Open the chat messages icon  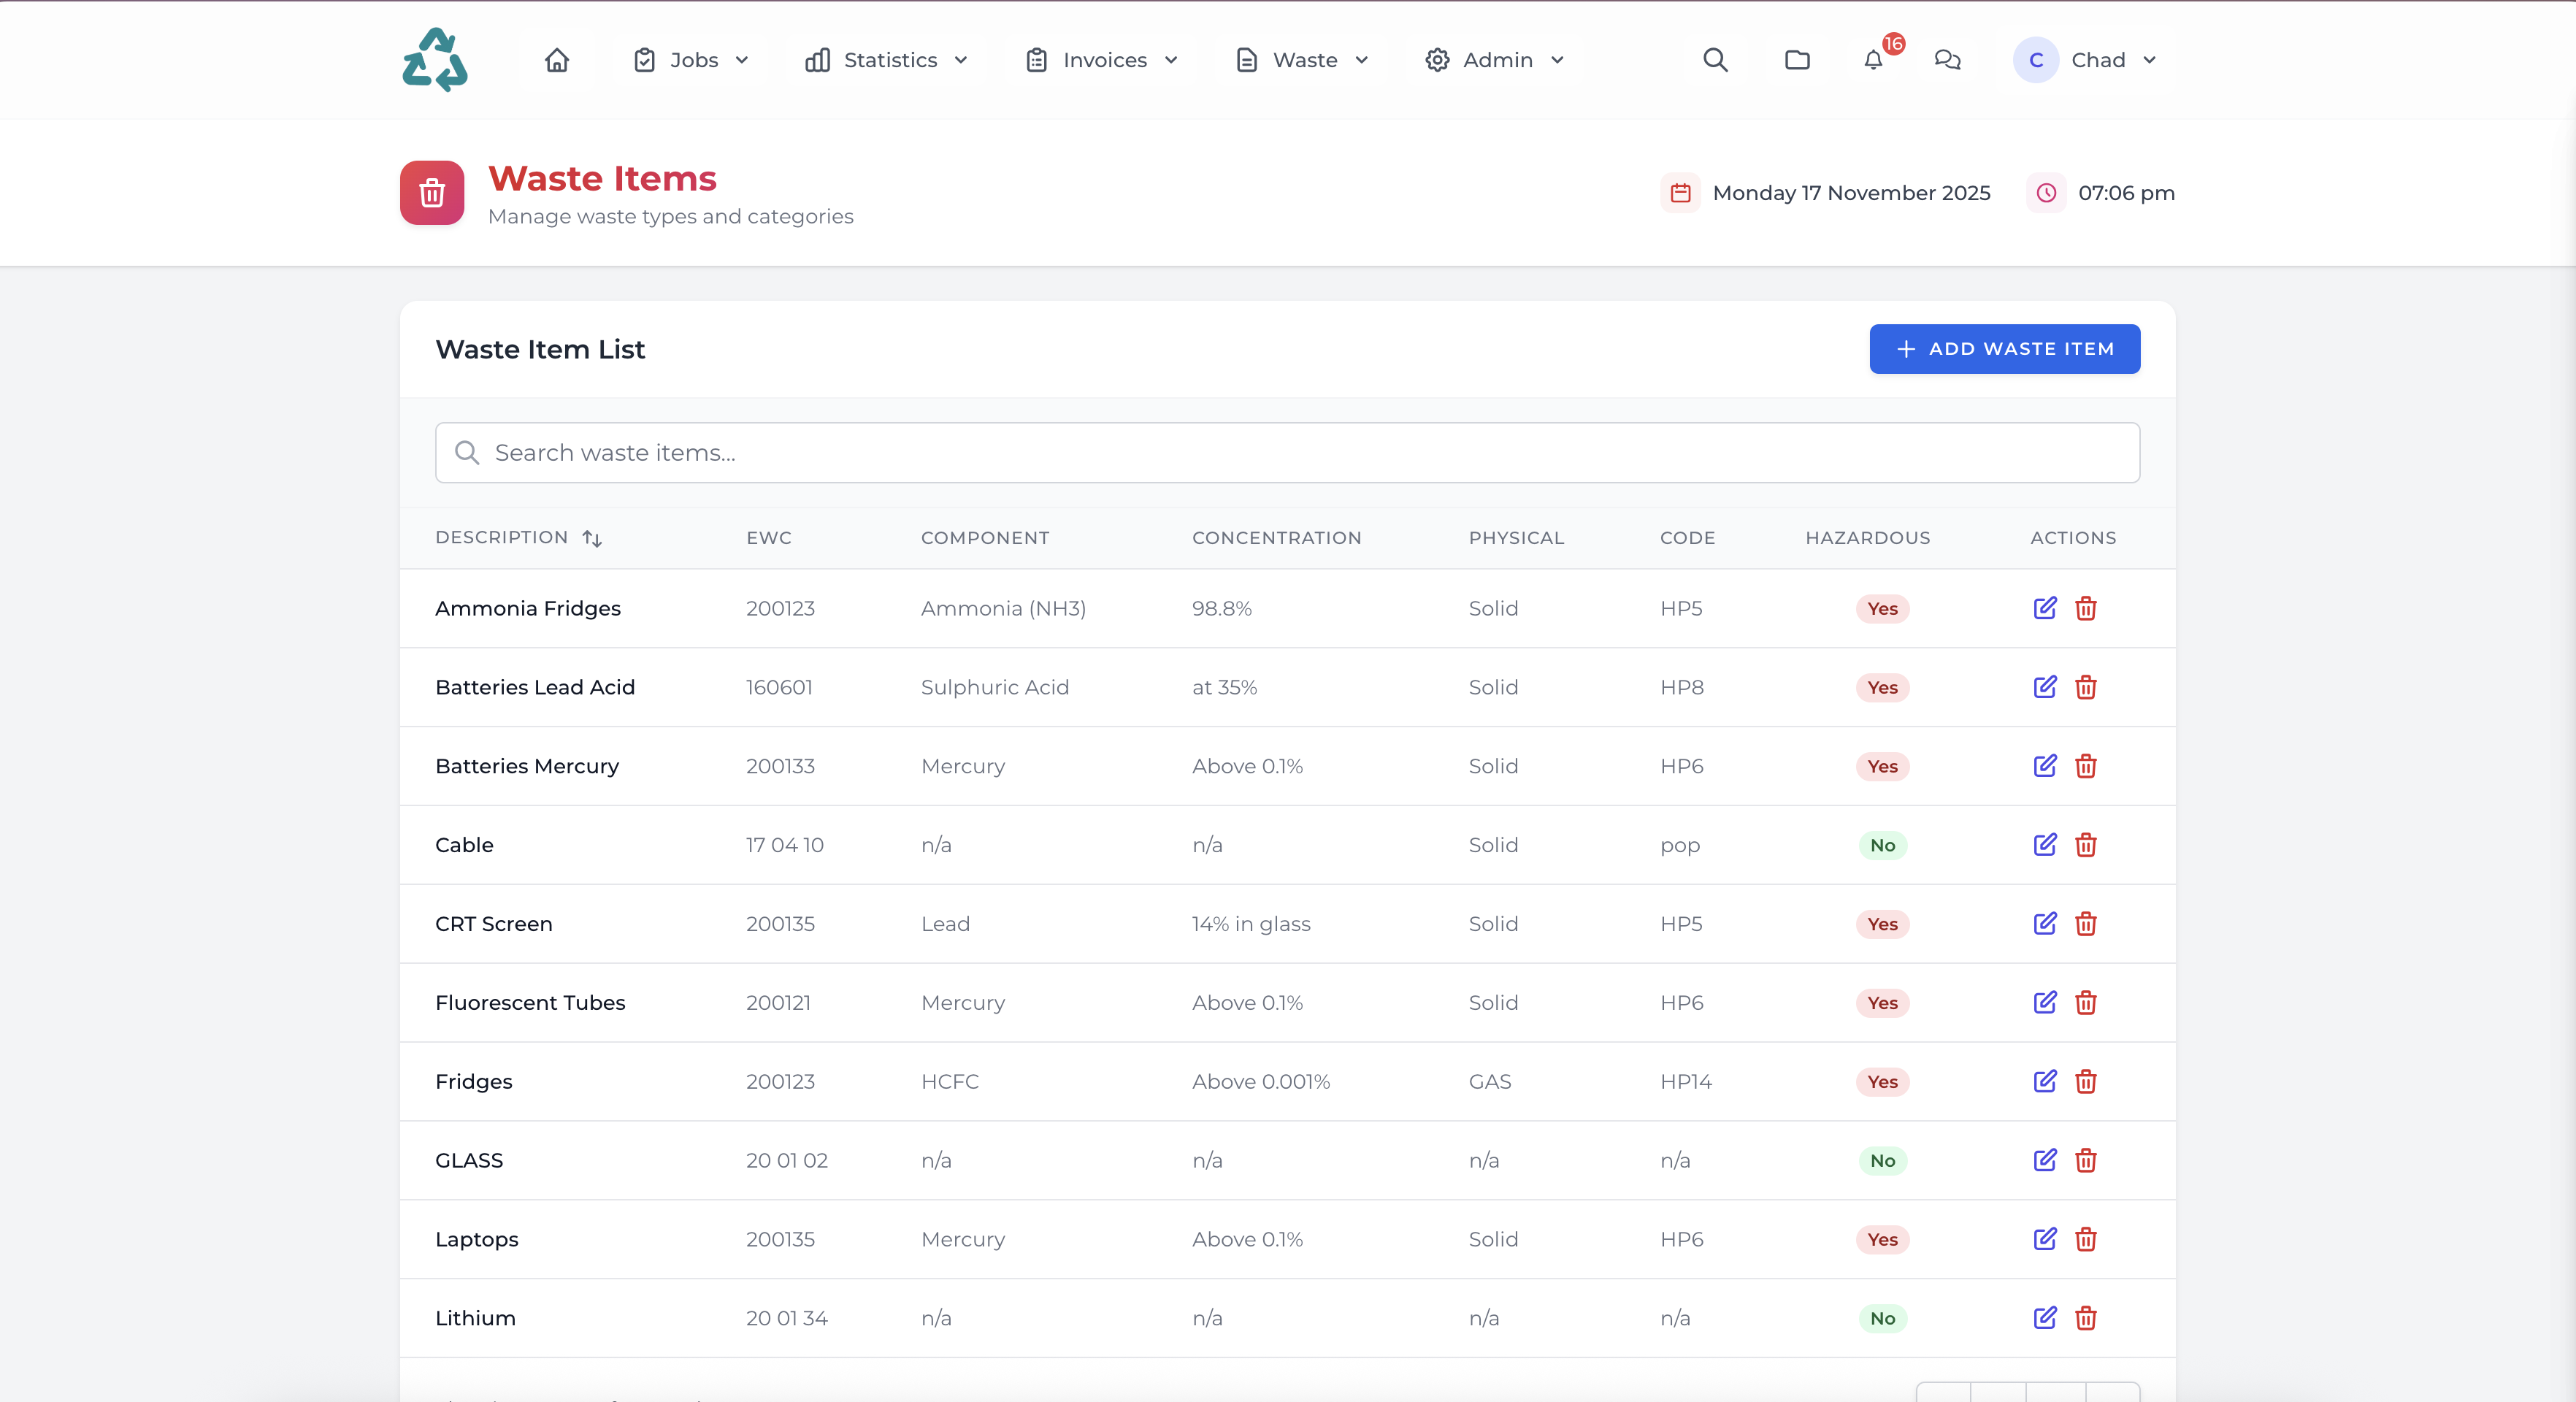click(x=1947, y=60)
